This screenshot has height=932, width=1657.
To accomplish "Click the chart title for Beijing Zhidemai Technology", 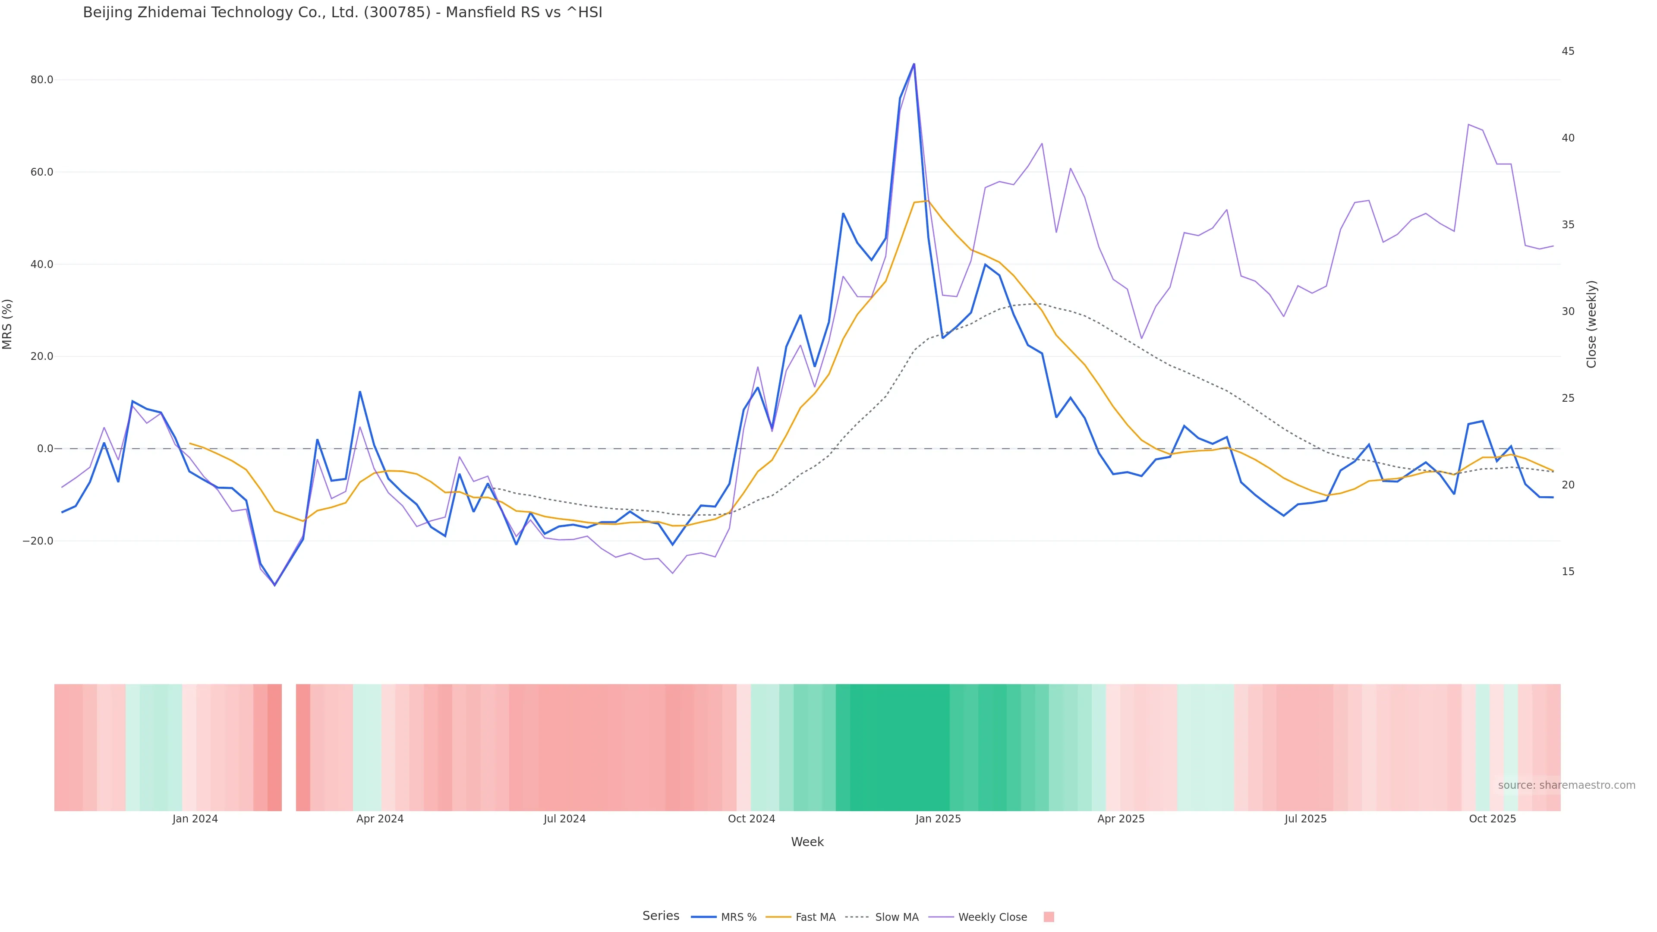I will point(342,13).
